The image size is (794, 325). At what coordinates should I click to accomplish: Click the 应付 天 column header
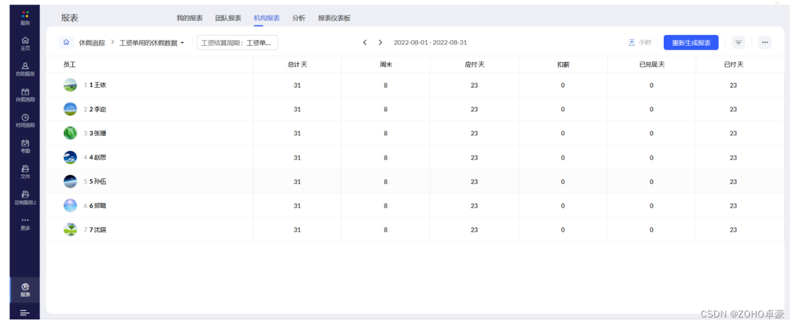tap(474, 64)
